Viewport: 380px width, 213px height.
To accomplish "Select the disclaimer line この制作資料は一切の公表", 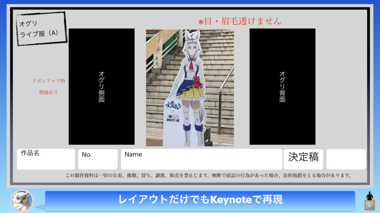I will tap(209, 175).
